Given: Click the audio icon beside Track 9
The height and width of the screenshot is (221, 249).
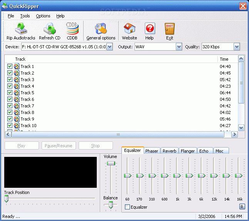Looking at the screenshot, I should point(17,119).
